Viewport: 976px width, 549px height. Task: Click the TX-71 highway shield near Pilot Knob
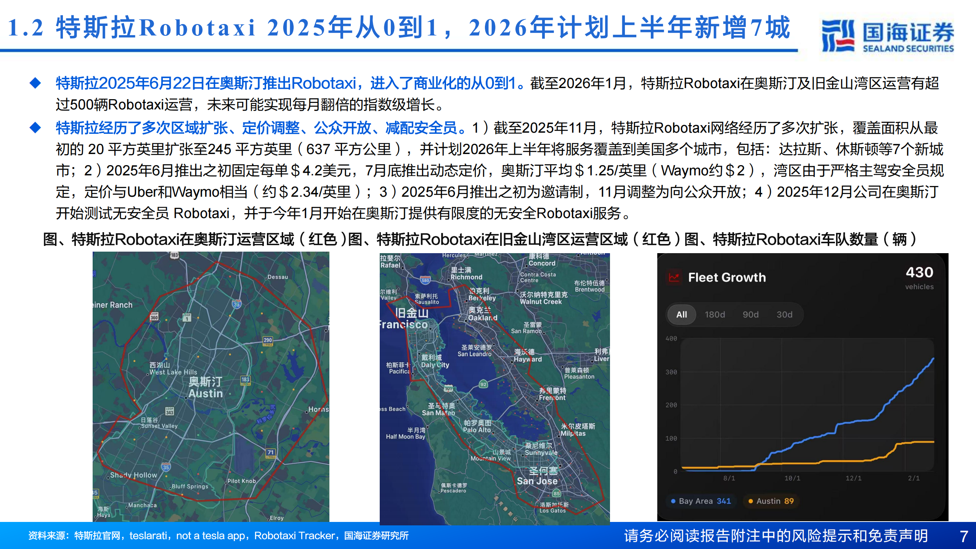(271, 453)
